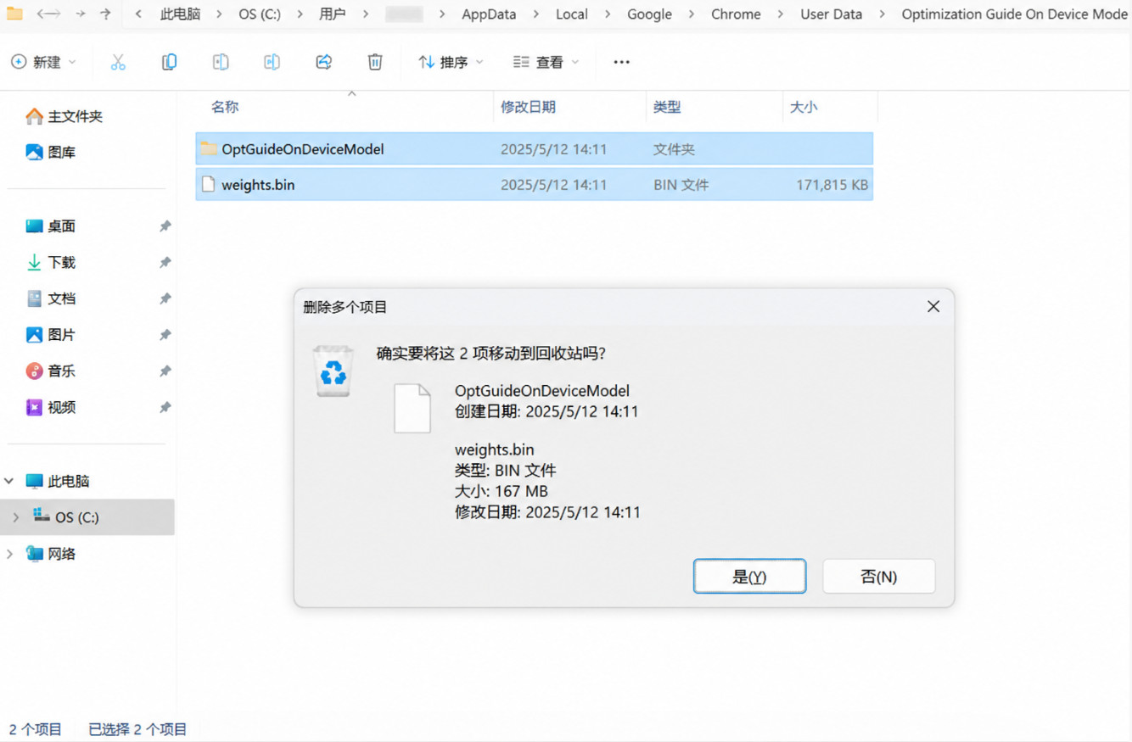Click 用户 in the address breadcrumb
The width and height of the screenshot is (1132, 742).
tap(333, 14)
